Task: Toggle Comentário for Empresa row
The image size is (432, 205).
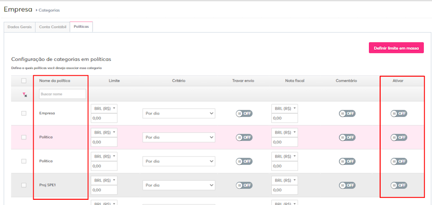Action: click(347, 114)
